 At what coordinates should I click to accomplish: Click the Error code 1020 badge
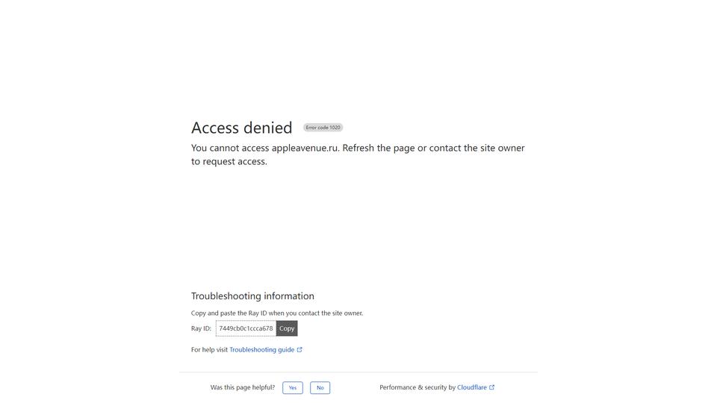[323, 128]
